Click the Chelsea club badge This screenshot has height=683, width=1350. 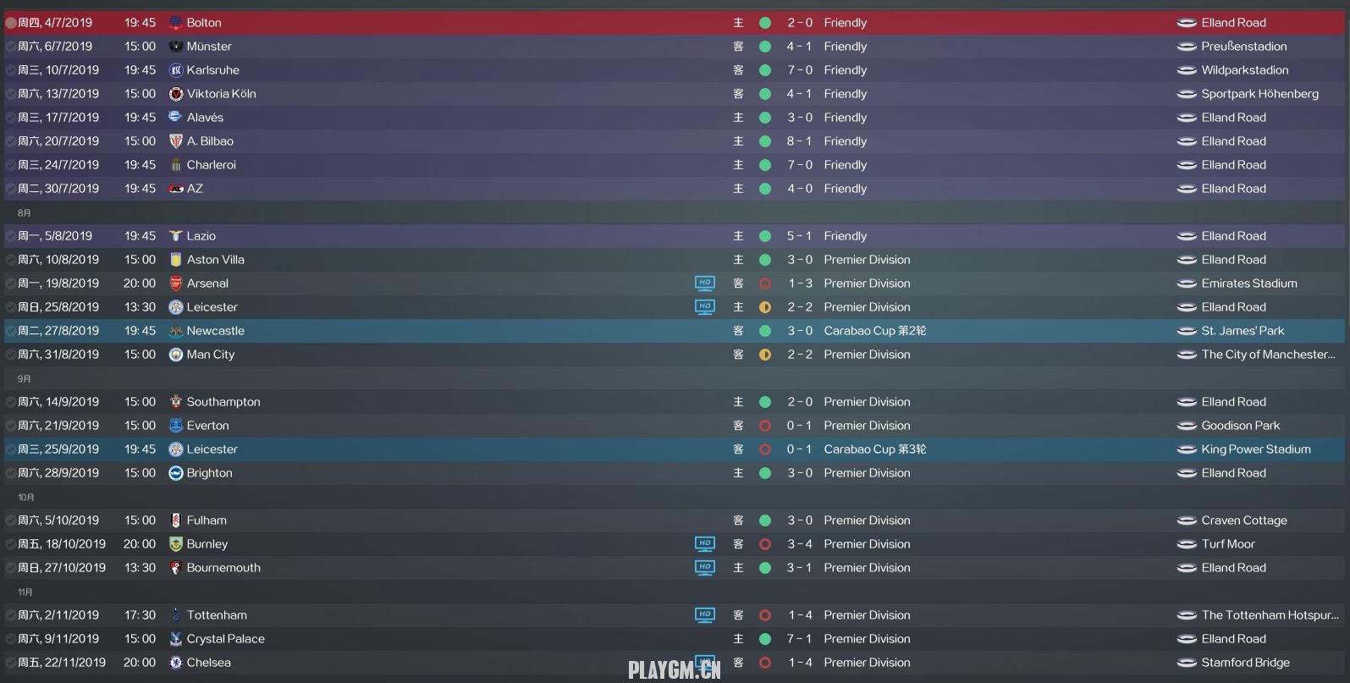pyautogui.click(x=176, y=663)
